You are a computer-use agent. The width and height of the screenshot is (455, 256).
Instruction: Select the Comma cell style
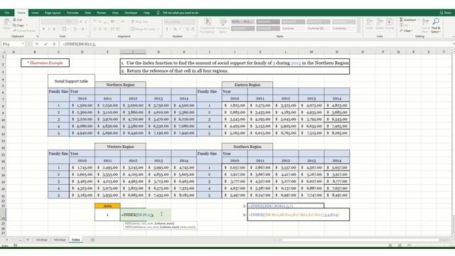293,28
